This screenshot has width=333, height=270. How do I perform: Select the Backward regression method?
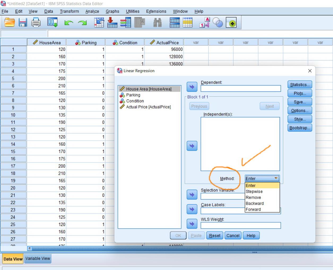[254, 203]
